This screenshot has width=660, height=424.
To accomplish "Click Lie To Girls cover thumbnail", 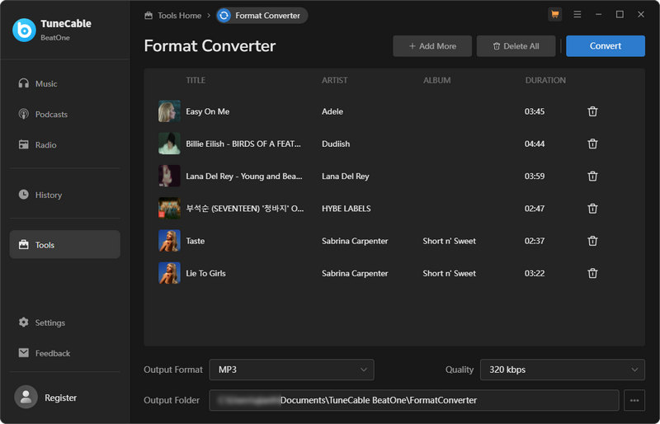I will coord(169,273).
